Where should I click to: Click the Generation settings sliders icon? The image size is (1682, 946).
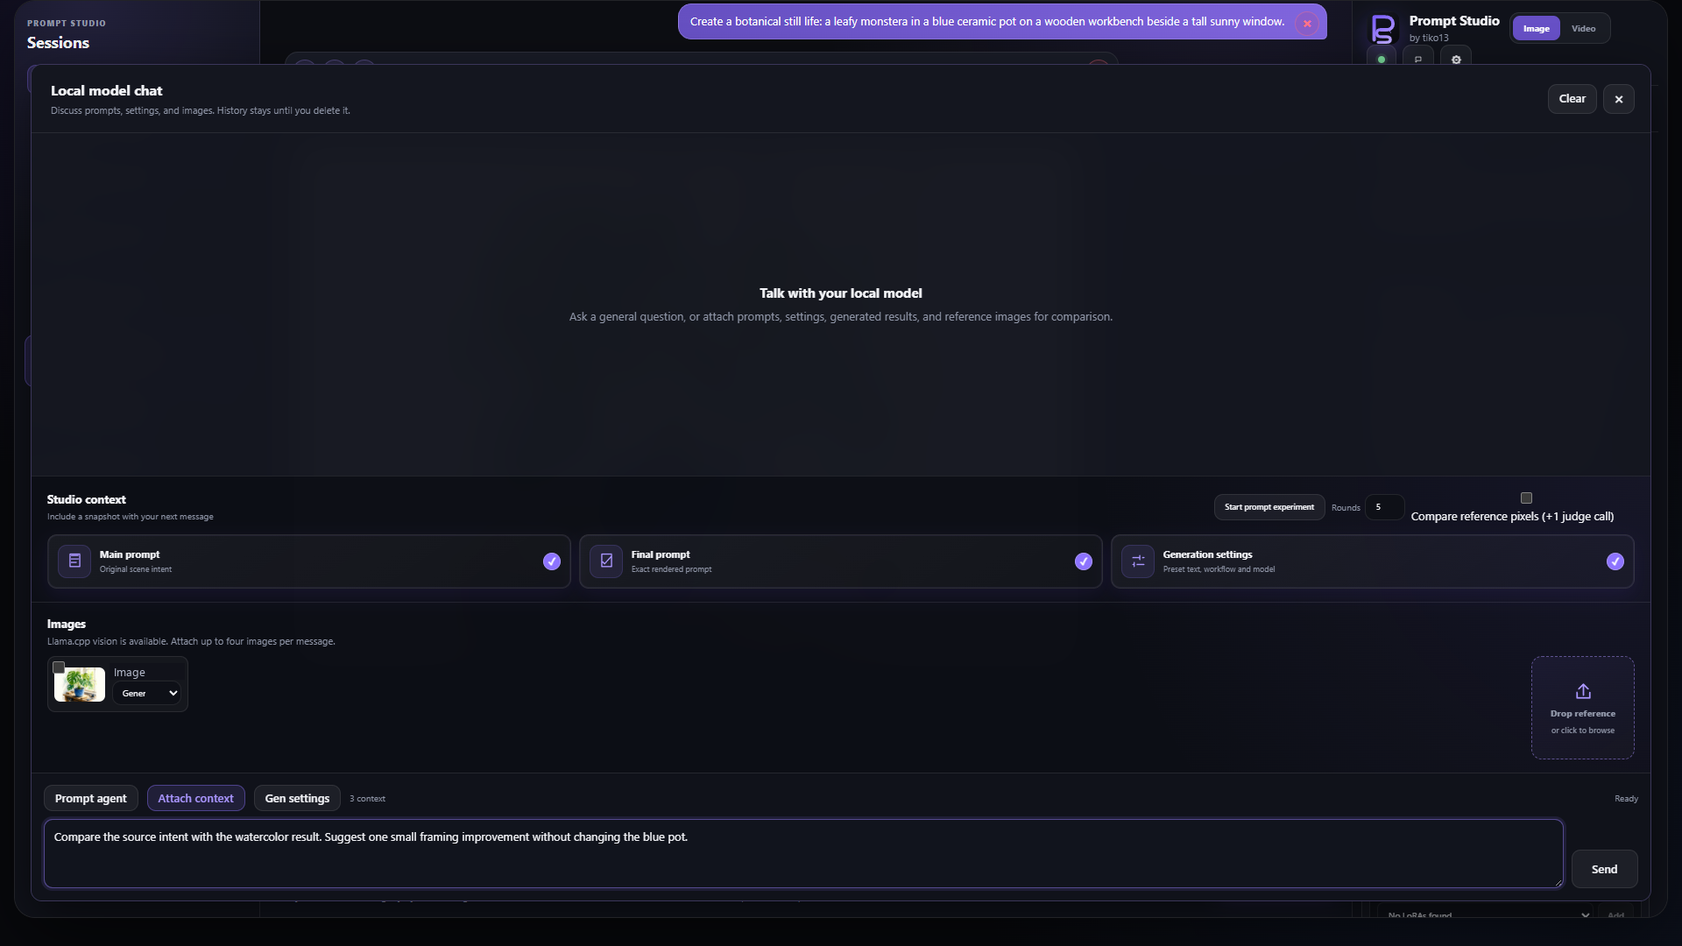coord(1138,561)
